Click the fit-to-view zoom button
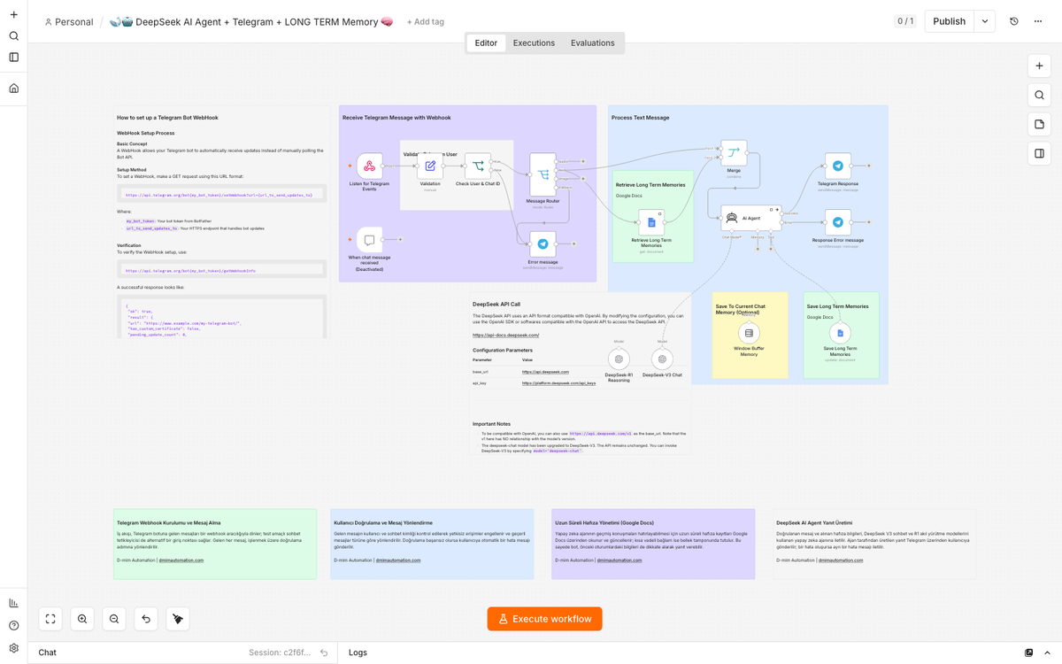The height and width of the screenshot is (664, 1062). tap(50, 619)
